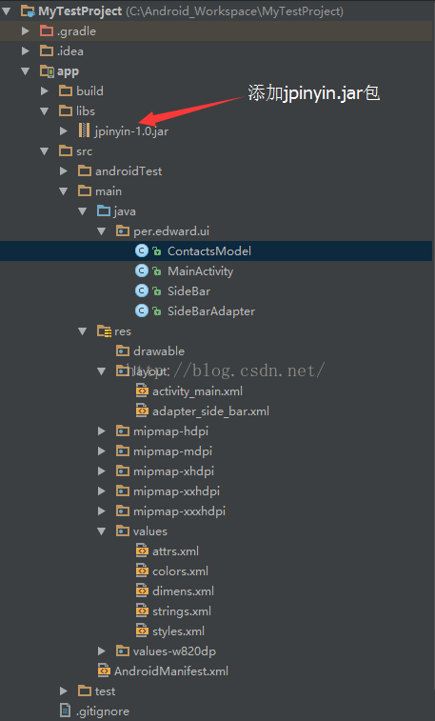Click the jpinyin-1.0.jar archive icon

click(x=84, y=131)
